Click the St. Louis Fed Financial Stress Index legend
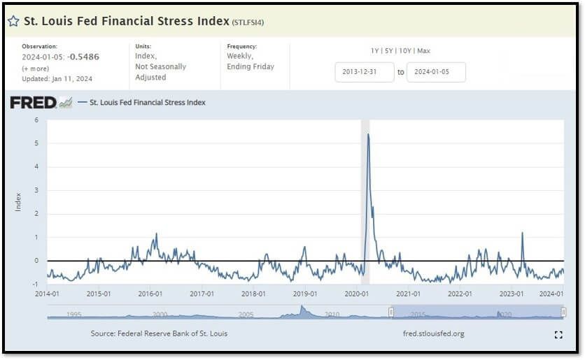This screenshot has width=585, height=360. coord(142,103)
